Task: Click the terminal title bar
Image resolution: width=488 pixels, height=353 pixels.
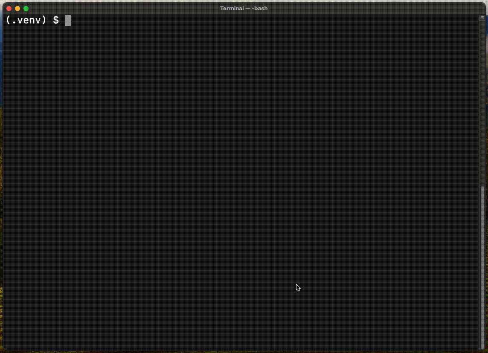Action: pyautogui.click(x=171, y=8)
